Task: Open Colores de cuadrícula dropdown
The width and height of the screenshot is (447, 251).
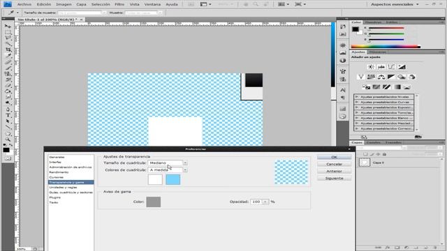Action: point(185,170)
